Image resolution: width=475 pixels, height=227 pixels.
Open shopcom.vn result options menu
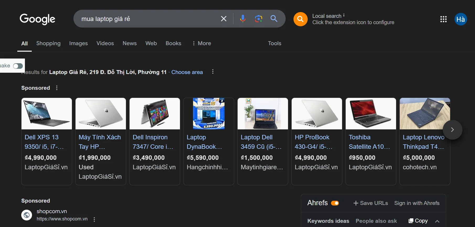point(94,219)
